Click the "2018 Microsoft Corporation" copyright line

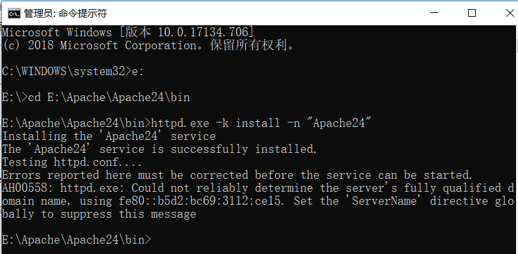click(148, 45)
